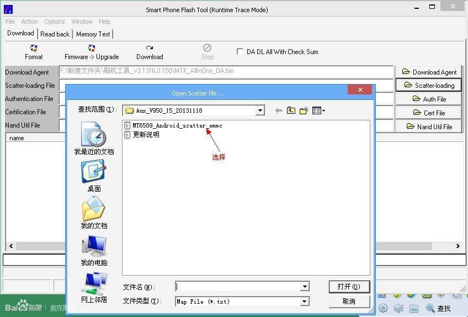
Task: Switch to the Read back tab
Action: click(x=55, y=34)
